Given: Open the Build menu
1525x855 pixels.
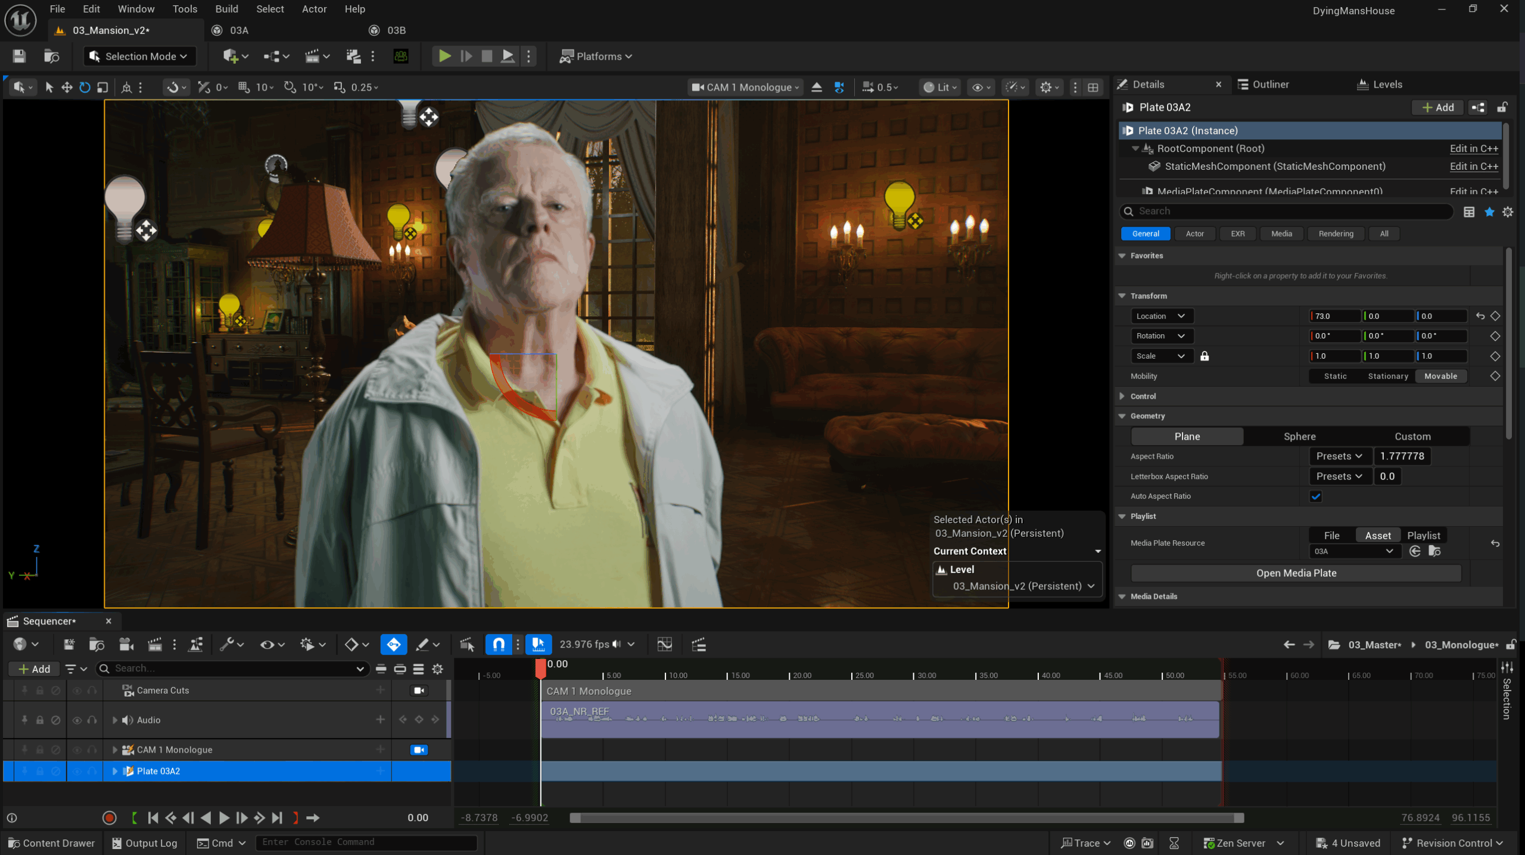Looking at the screenshot, I should (x=226, y=9).
